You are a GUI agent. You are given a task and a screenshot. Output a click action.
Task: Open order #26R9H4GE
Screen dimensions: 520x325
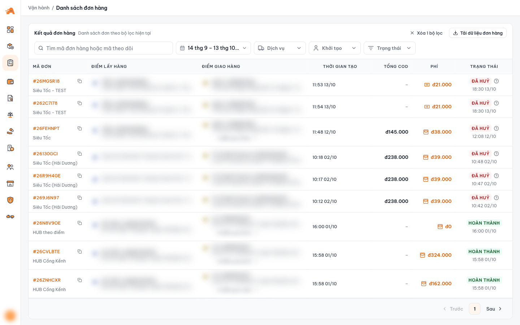pos(47,176)
